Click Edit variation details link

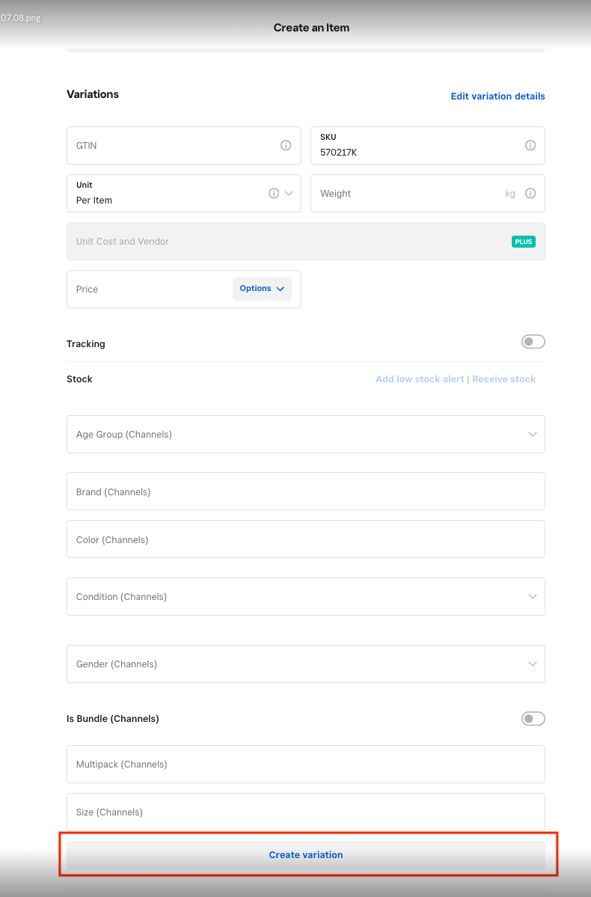click(x=497, y=96)
